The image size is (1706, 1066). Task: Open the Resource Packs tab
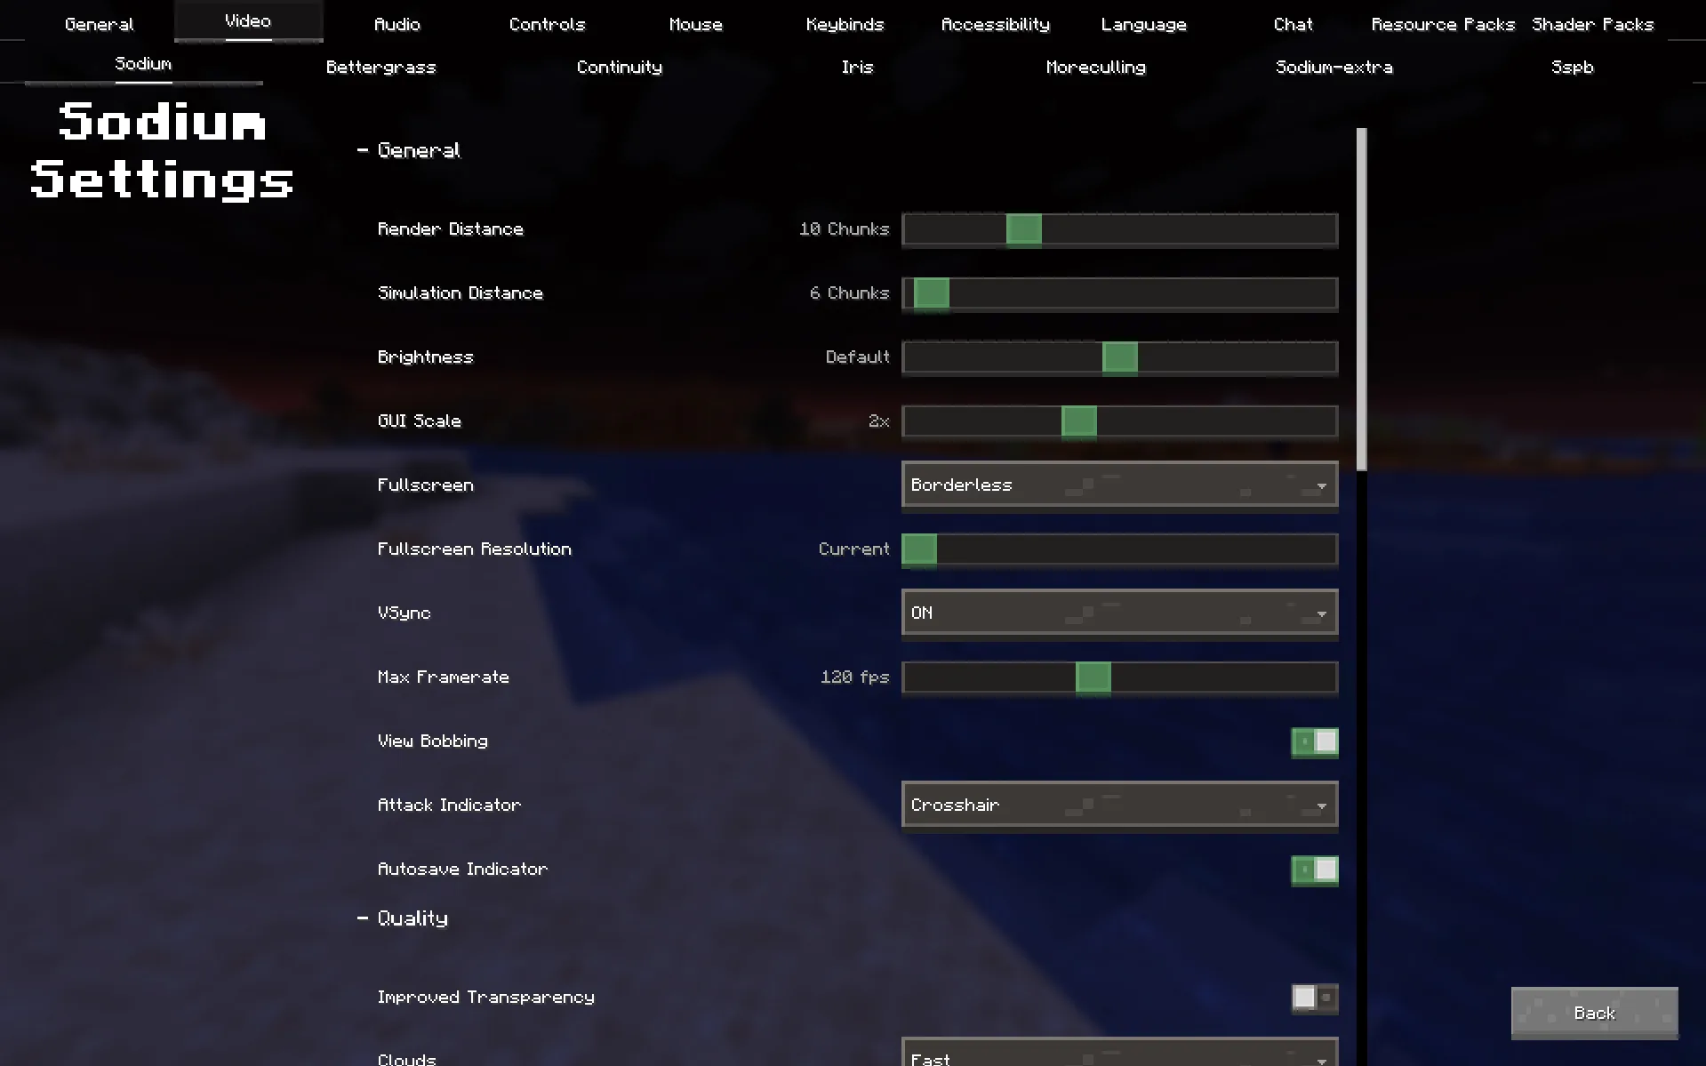[x=1443, y=24]
